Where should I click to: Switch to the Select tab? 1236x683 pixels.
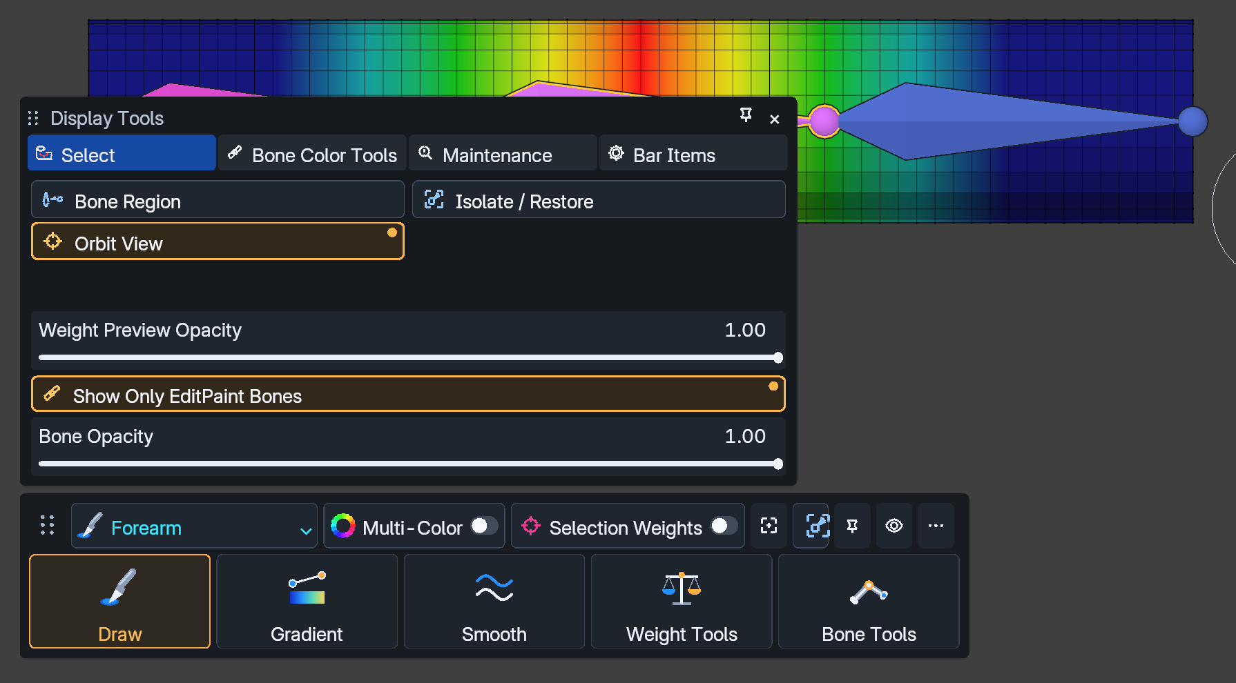[122, 153]
